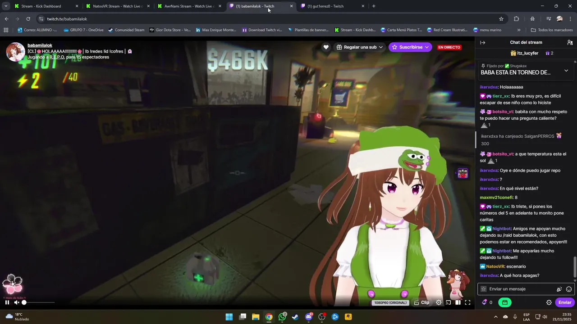
Task: Expand the pinned message BABA ESTA EN TORNEO
Action: coord(566,71)
